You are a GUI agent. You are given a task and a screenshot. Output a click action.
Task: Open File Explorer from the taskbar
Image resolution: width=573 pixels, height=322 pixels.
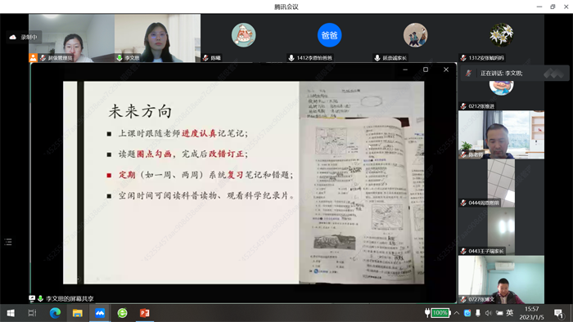point(78,313)
